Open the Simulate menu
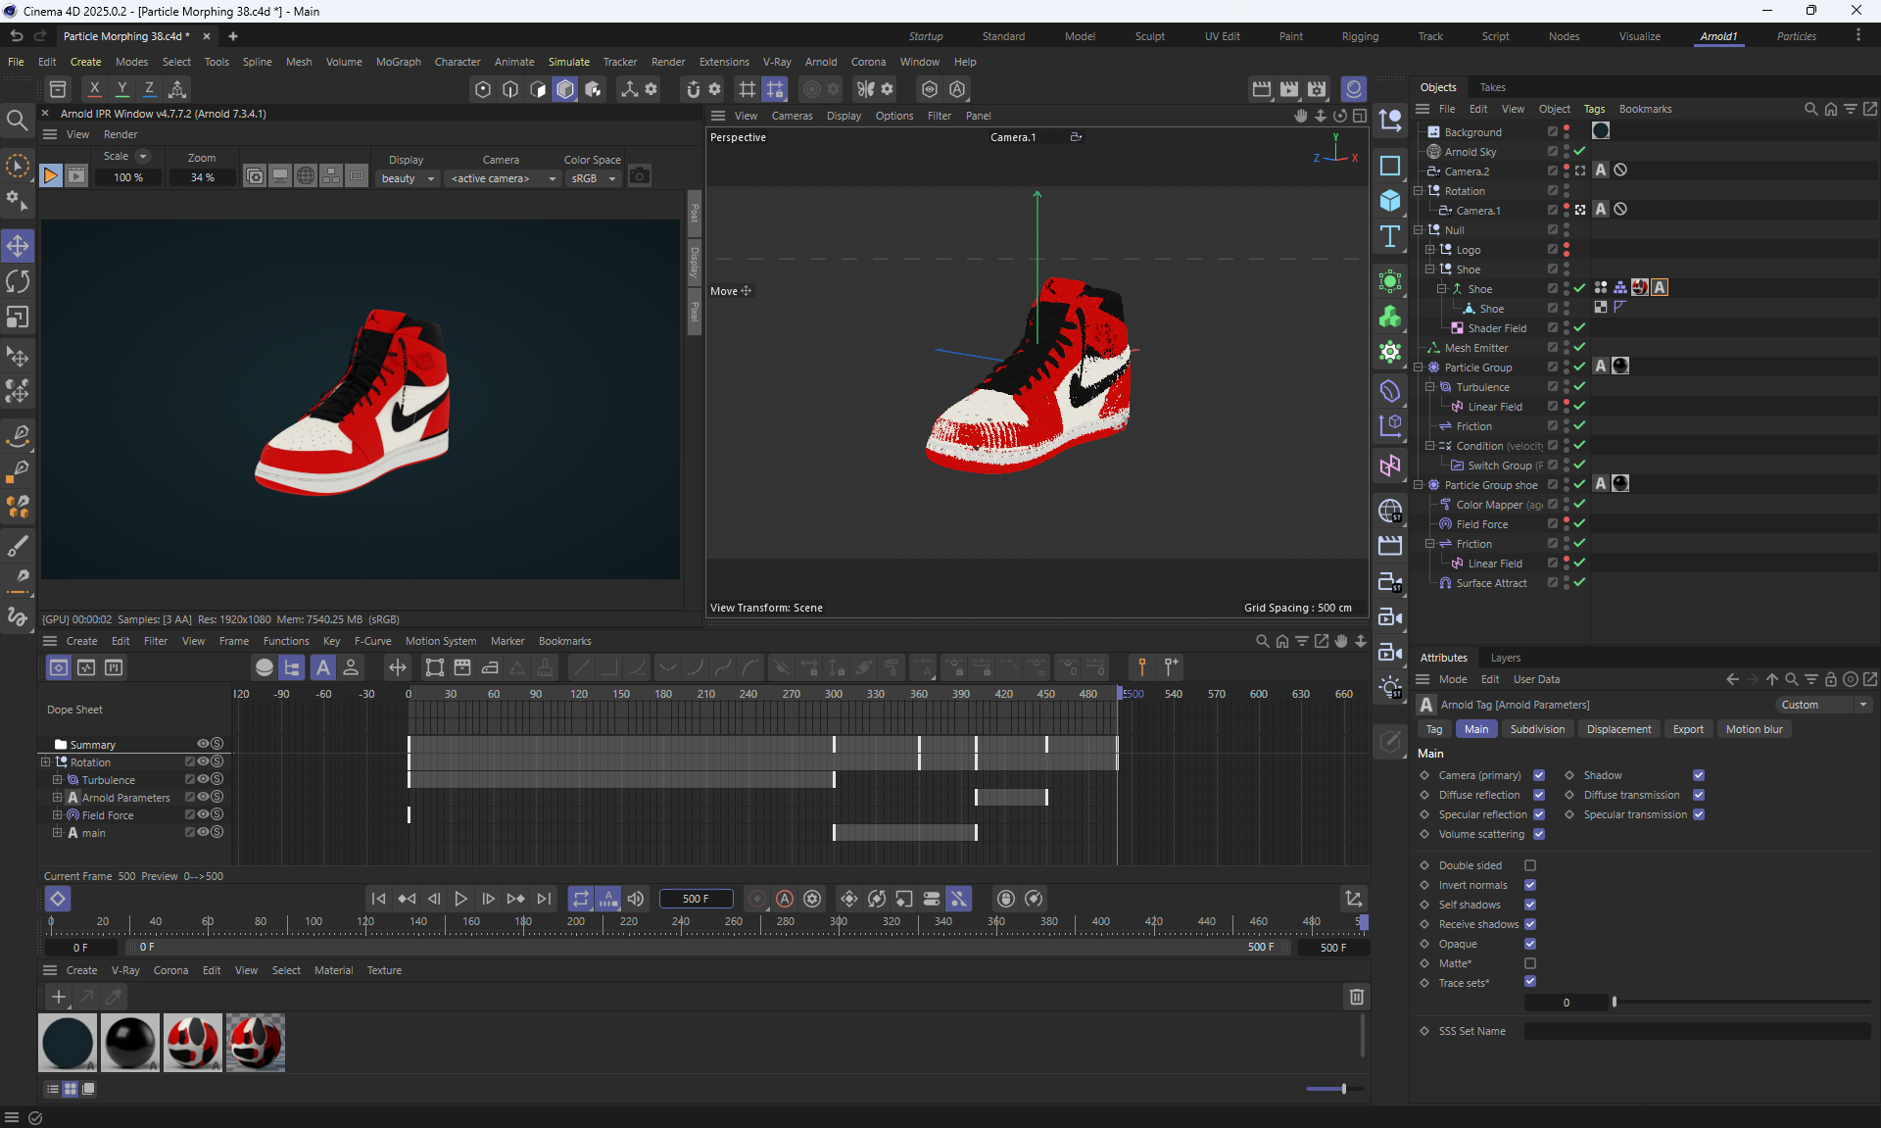 click(568, 62)
